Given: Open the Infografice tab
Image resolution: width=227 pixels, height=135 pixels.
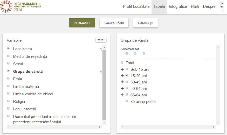Looking at the screenshot, I should pos(178,7).
